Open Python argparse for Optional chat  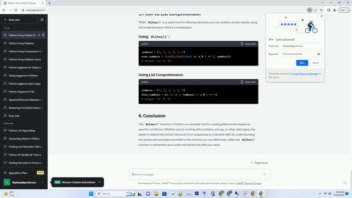(x=24, y=68)
